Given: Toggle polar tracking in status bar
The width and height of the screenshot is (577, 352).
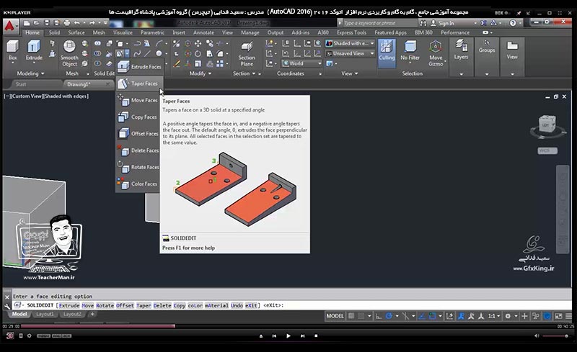Looking at the screenshot, I should point(389,316).
